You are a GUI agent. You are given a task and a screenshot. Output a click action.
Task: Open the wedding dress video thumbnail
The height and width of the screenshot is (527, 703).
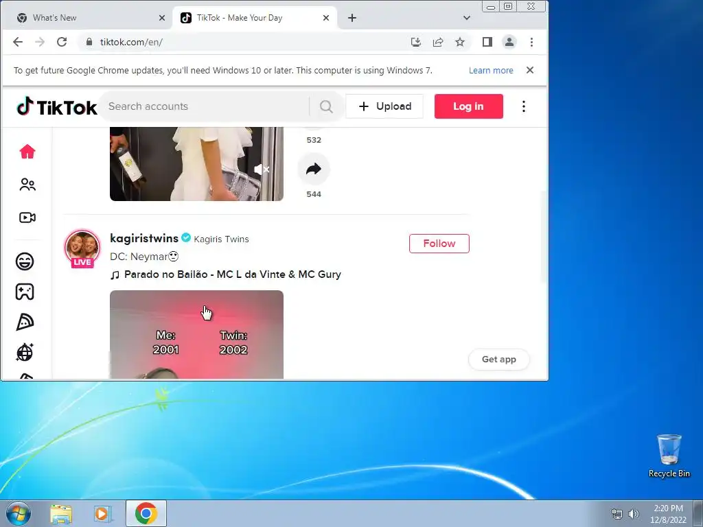tap(196, 164)
